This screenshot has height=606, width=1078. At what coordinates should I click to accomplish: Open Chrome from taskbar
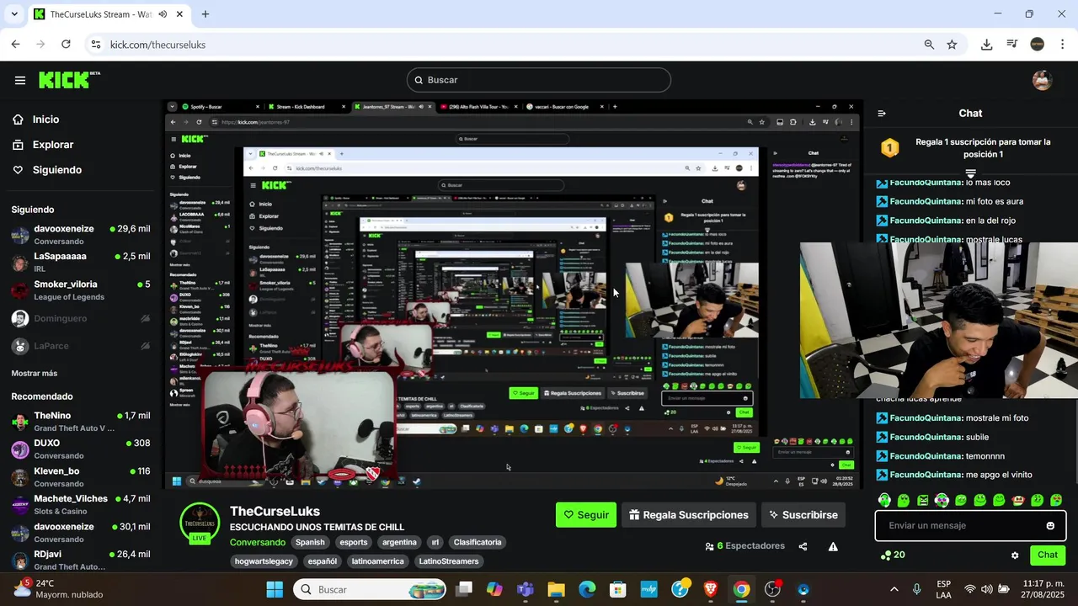click(741, 589)
